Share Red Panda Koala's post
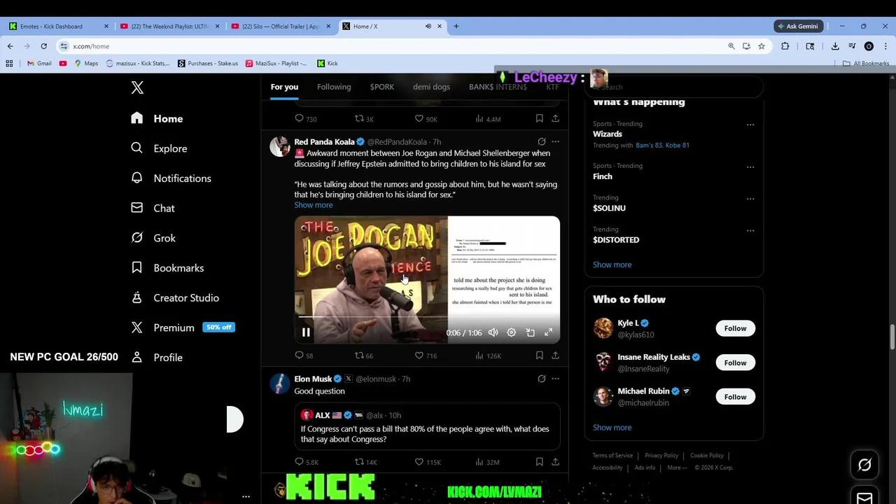The width and height of the screenshot is (896, 504). (555, 356)
